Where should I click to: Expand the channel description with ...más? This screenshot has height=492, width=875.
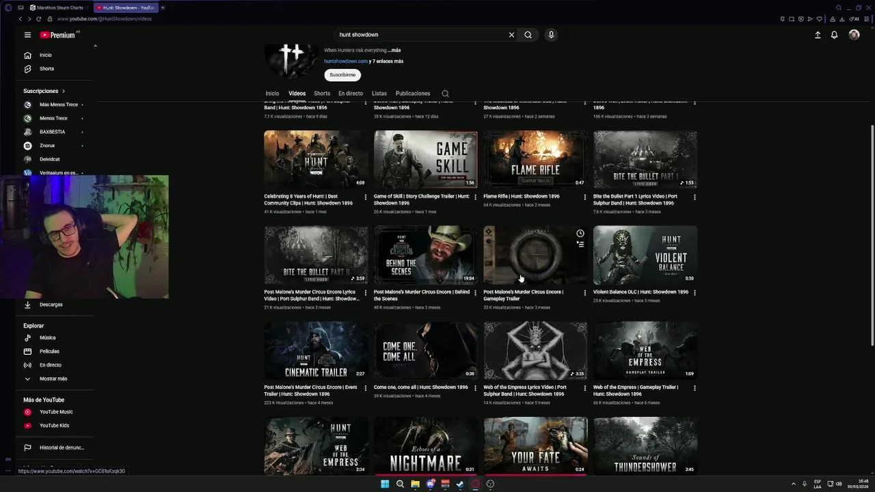point(394,51)
